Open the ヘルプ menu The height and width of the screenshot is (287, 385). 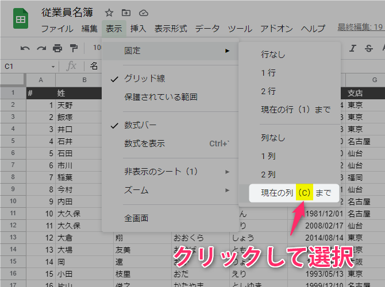point(313,29)
